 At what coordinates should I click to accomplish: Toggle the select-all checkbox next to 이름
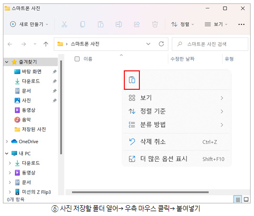click(x=77, y=59)
